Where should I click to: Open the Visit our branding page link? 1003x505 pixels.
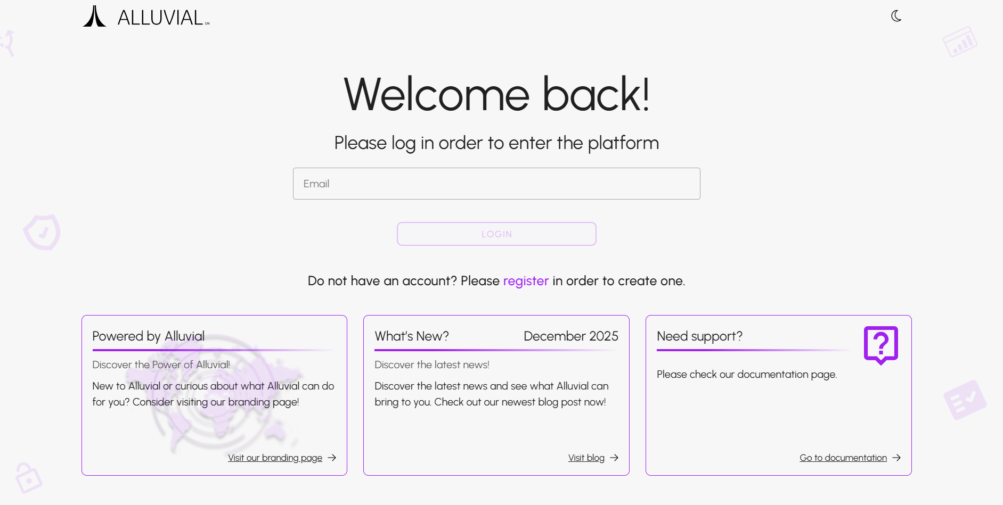pos(275,458)
